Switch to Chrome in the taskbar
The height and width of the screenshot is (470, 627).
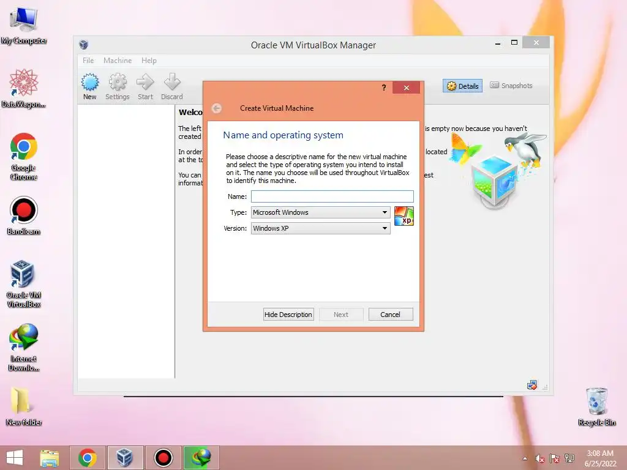pyautogui.click(x=88, y=458)
